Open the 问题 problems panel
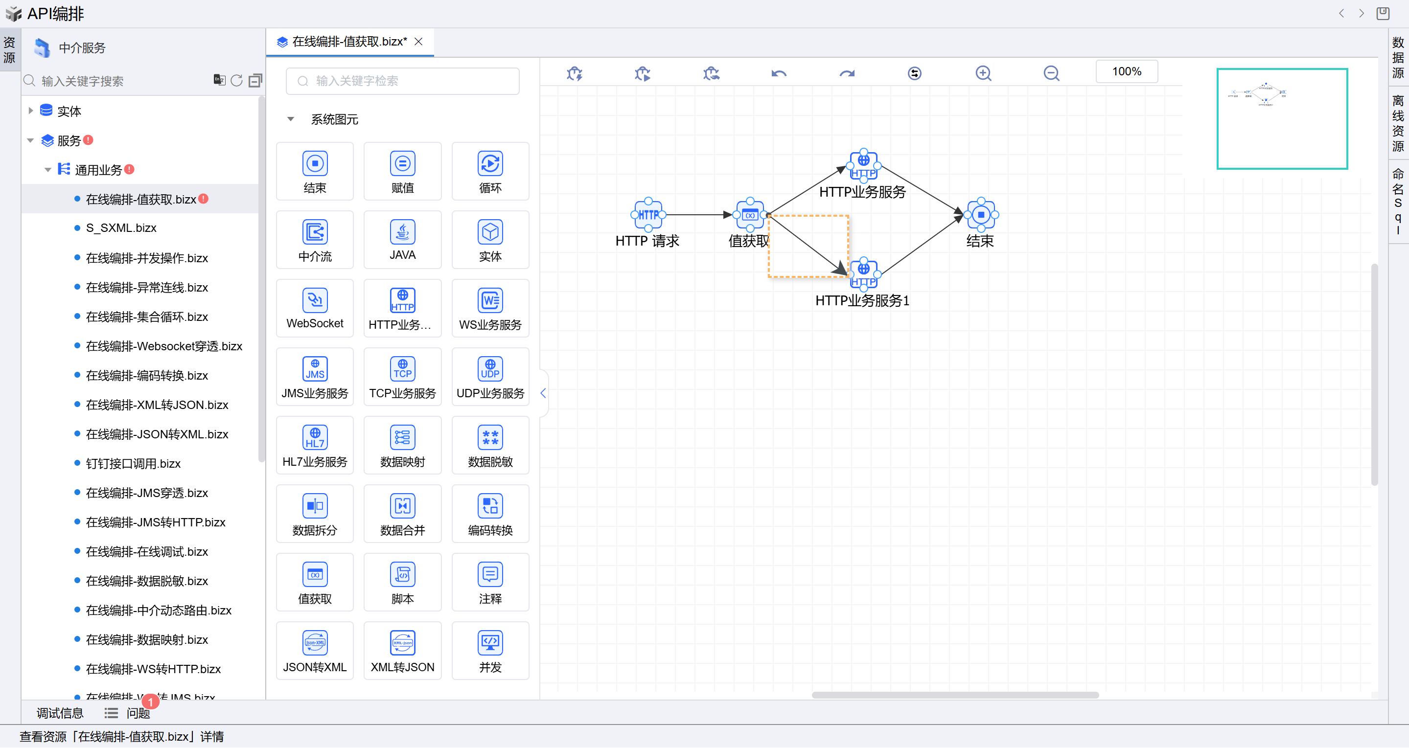 (138, 713)
